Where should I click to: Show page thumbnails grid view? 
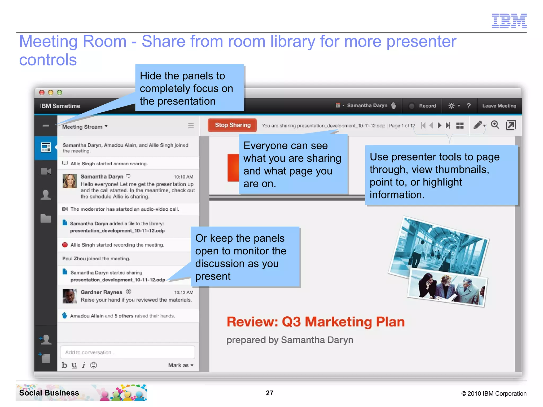pyautogui.click(x=460, y=126)
